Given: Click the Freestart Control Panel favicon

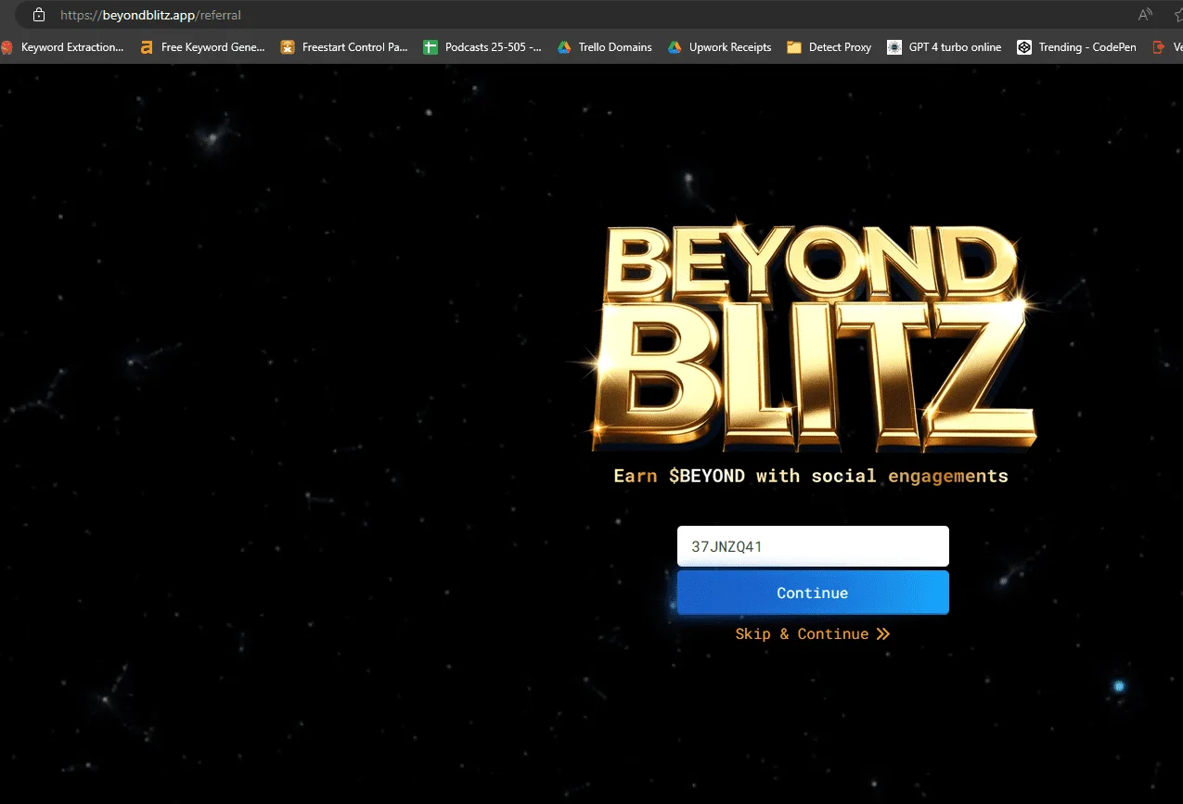Looking at the screenshot, I should pyautogui.click(x=288, y=47).
